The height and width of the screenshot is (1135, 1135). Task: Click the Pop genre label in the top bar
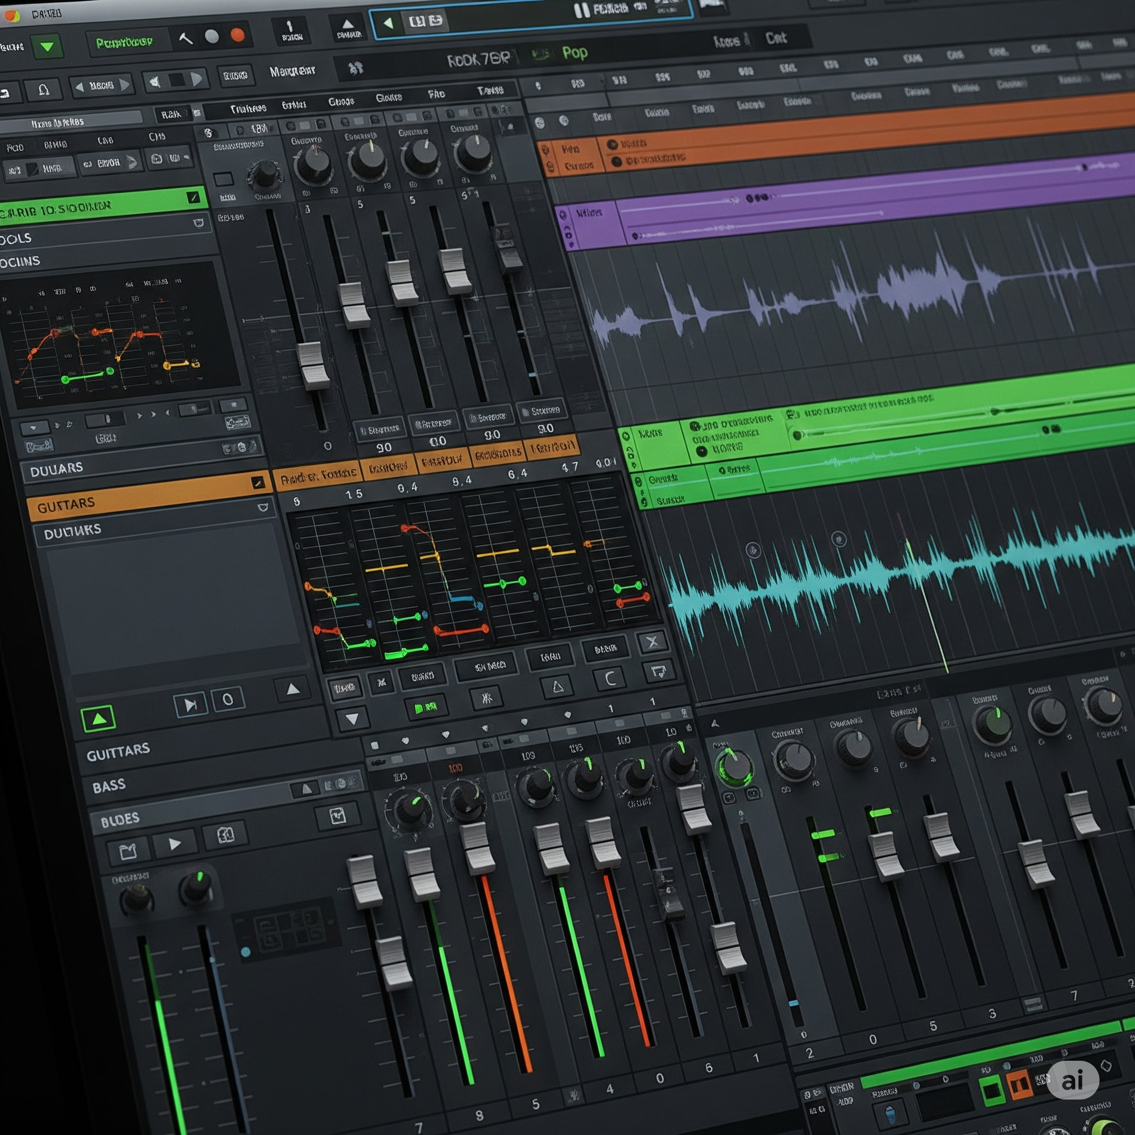coord(574,53)
